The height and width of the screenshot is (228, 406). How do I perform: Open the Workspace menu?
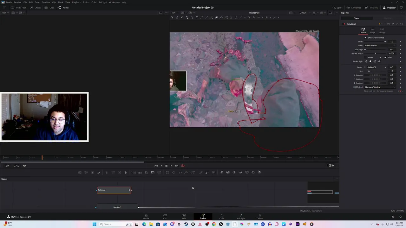coord(114,2)
